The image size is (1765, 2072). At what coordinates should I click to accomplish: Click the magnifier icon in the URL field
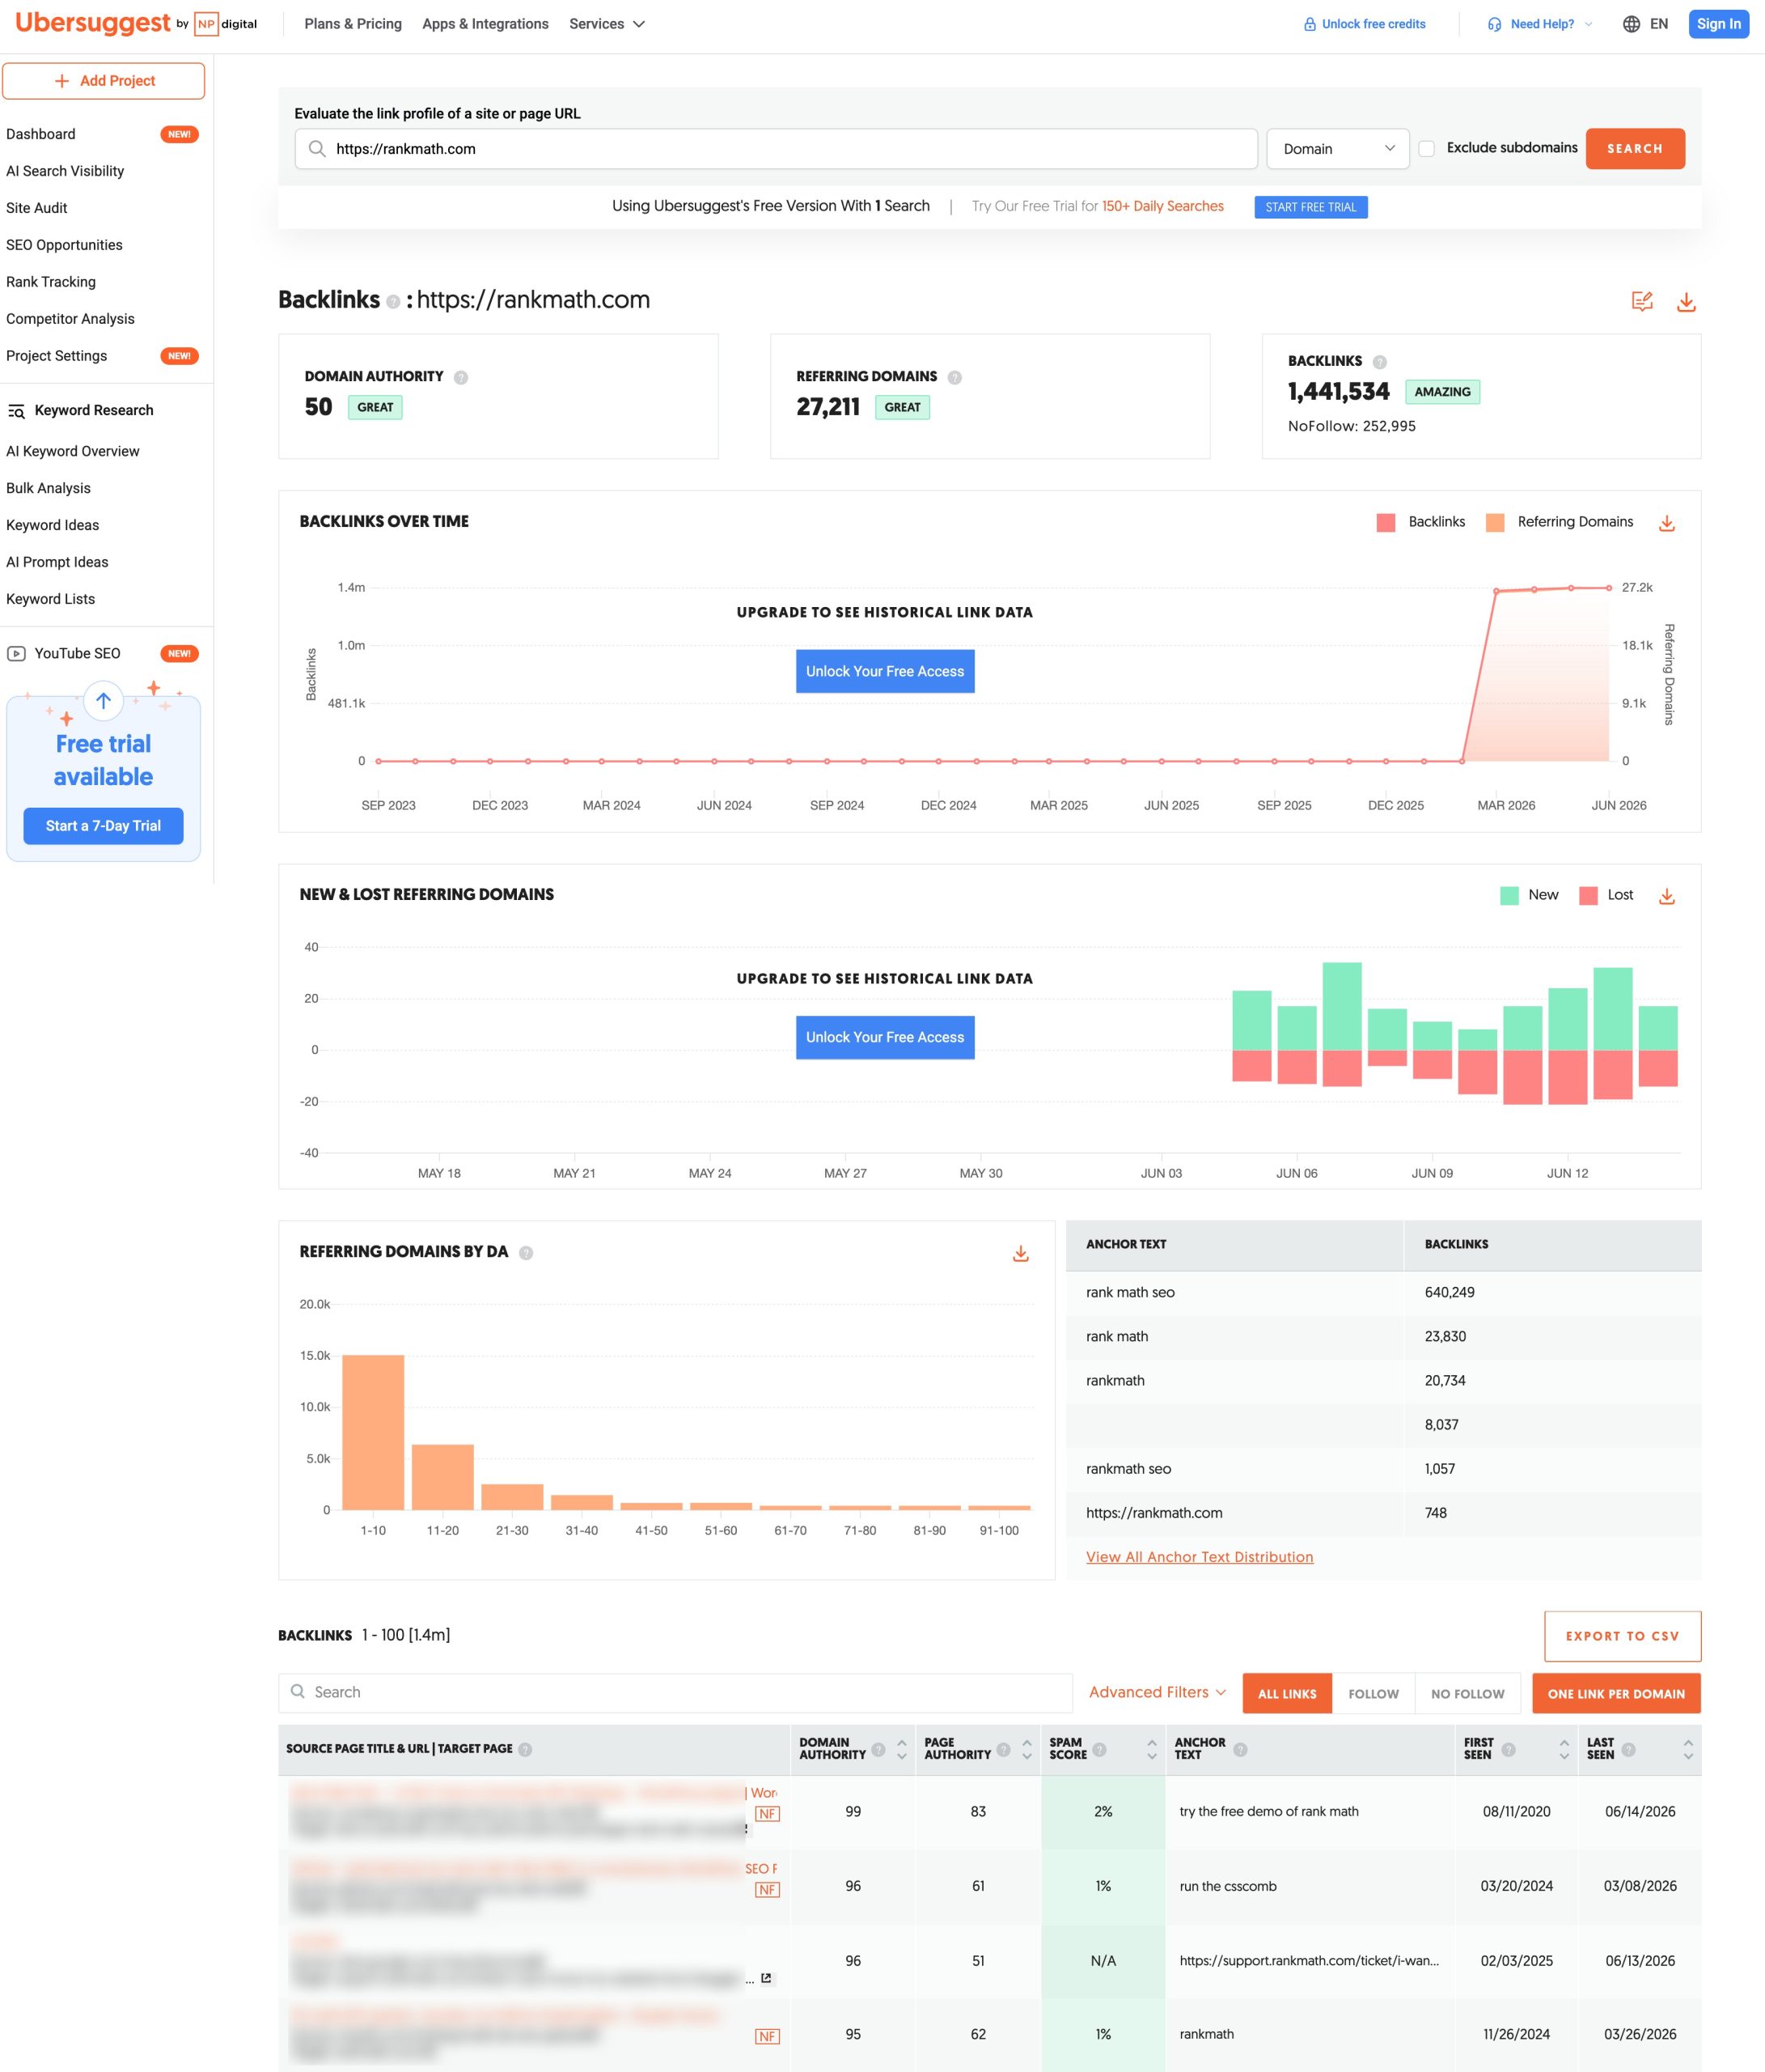[317, 149]
